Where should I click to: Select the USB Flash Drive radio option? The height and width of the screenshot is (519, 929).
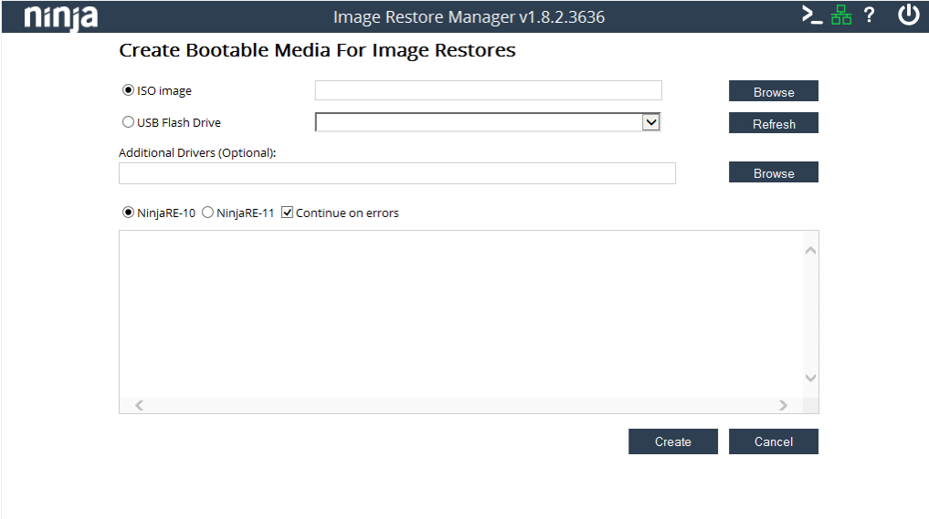128,122
